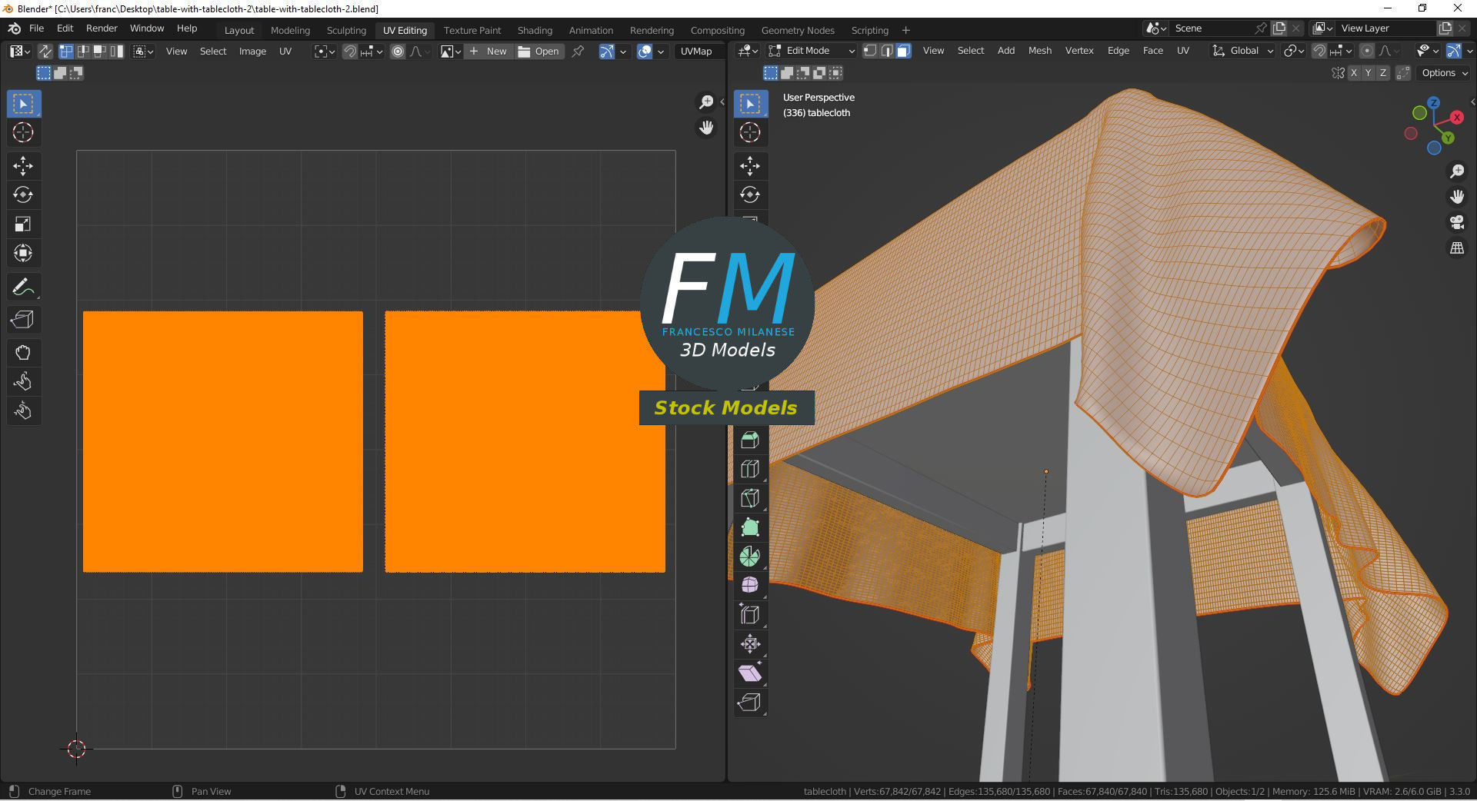Select the 3D viewport Rip Region tool
This screenshot has height=801, width=1477.
750,703
